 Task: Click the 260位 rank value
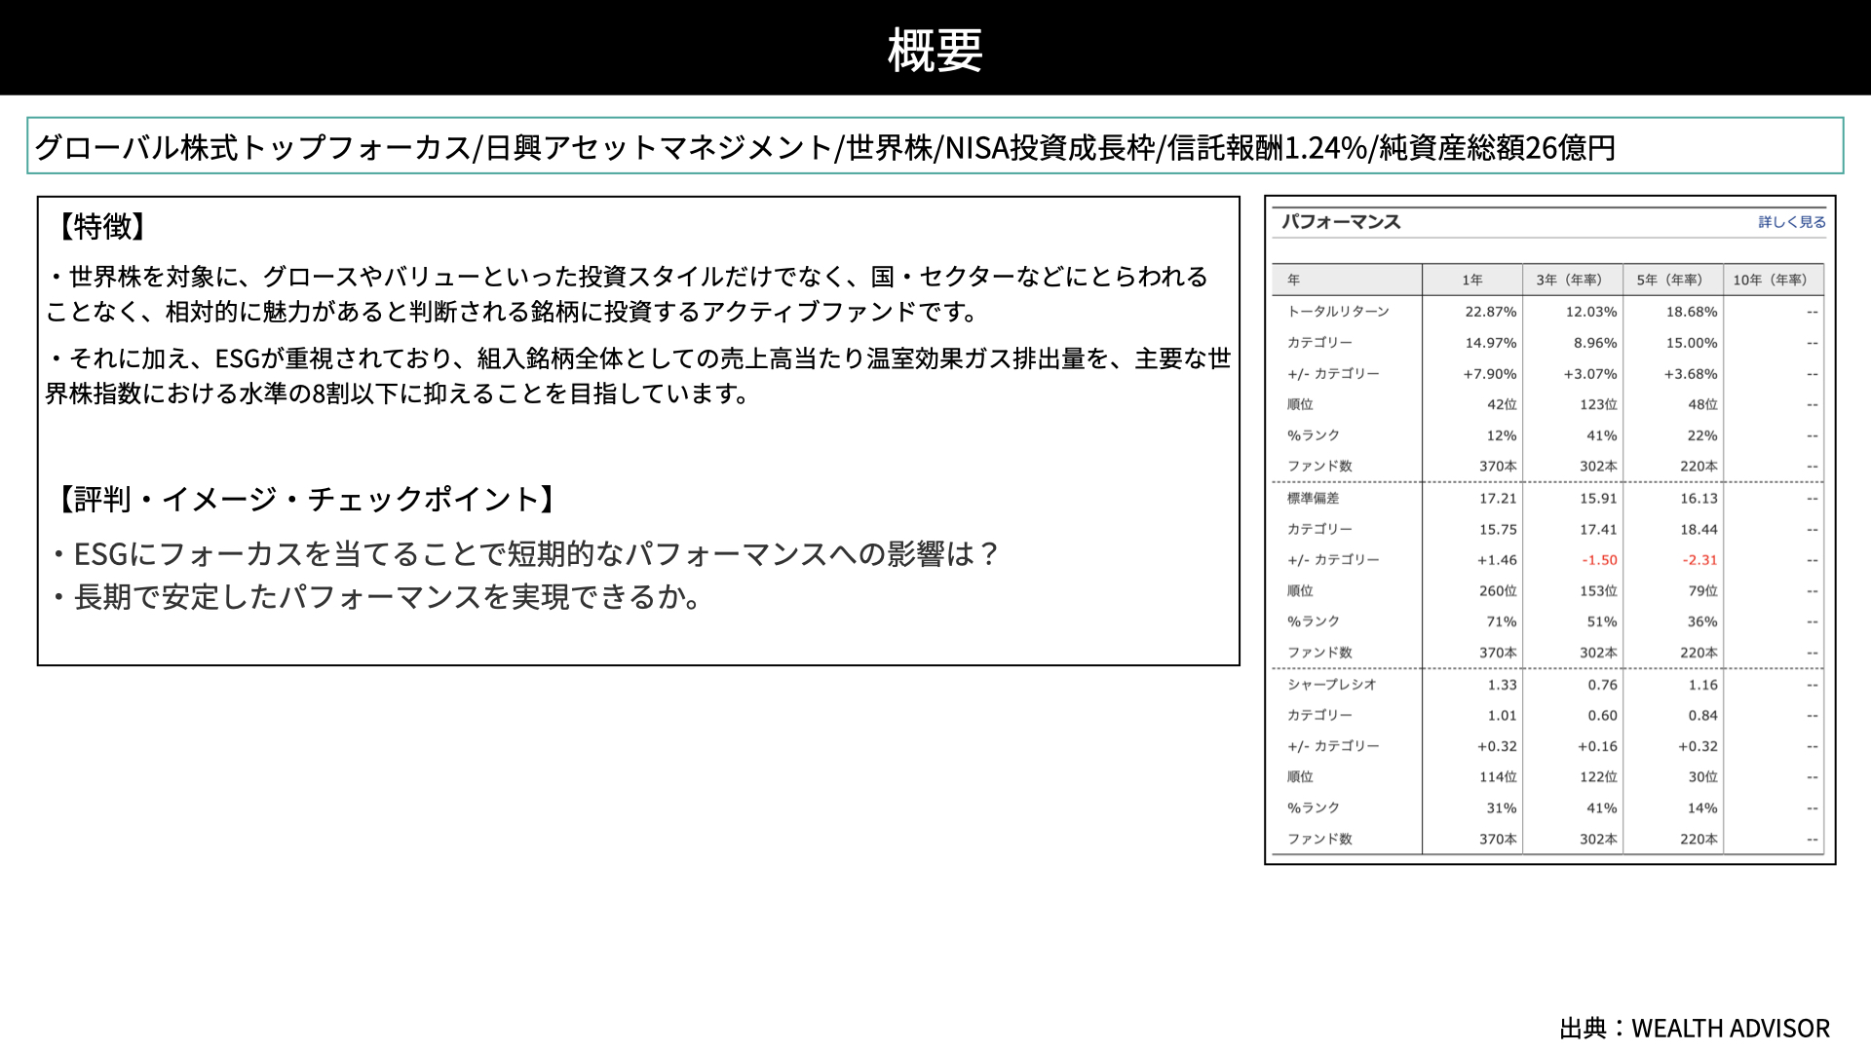1498,590
